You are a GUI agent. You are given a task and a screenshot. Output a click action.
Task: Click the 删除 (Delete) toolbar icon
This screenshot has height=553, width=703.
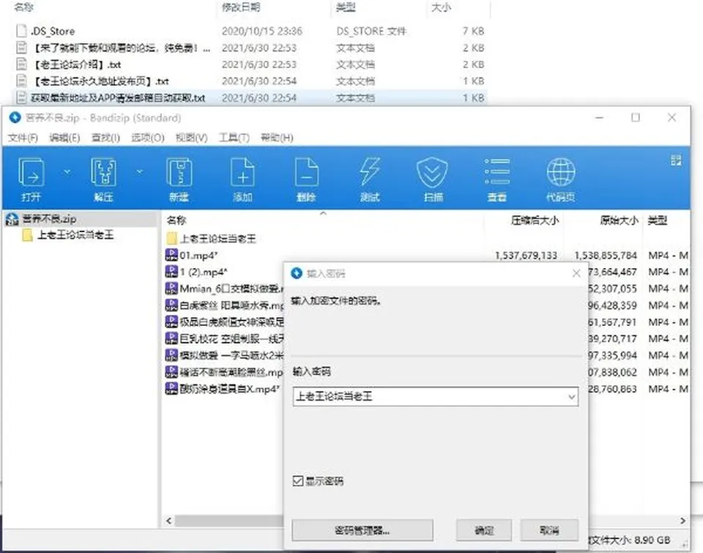306,173
